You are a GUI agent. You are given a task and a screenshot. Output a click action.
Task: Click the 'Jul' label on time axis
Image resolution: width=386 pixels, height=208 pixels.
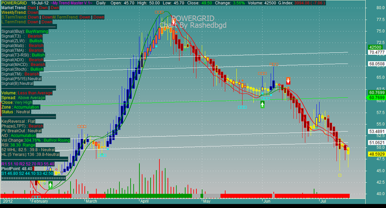[x=323, y=201]
